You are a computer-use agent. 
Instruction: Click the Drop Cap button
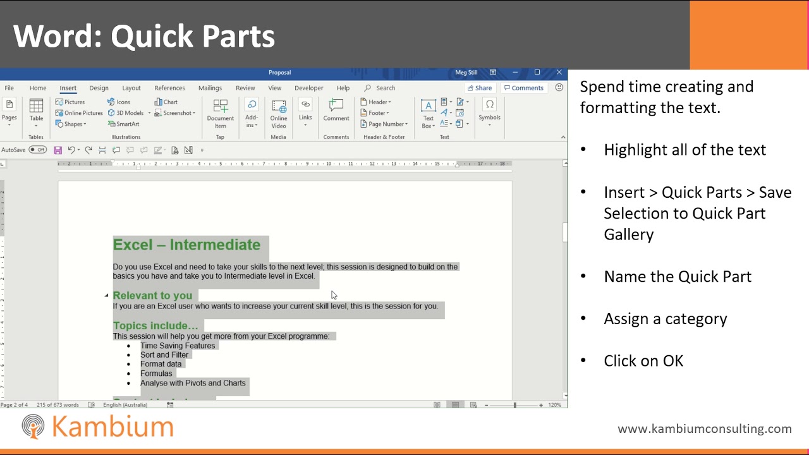(445, 124)
